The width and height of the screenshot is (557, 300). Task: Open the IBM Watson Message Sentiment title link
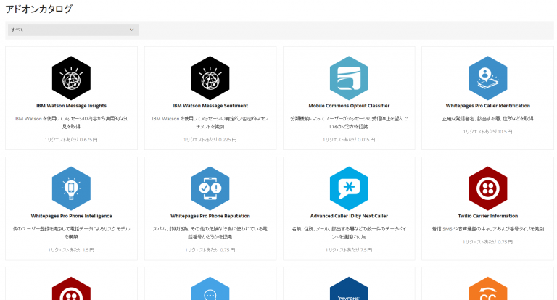pos(210,106)
